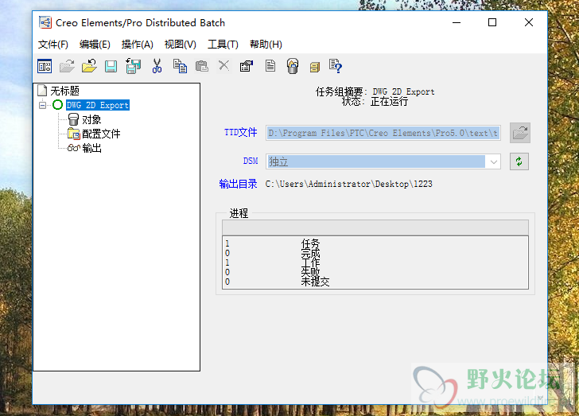
Task: Click the TTD file path field
Action: click(x=383, y=133)
